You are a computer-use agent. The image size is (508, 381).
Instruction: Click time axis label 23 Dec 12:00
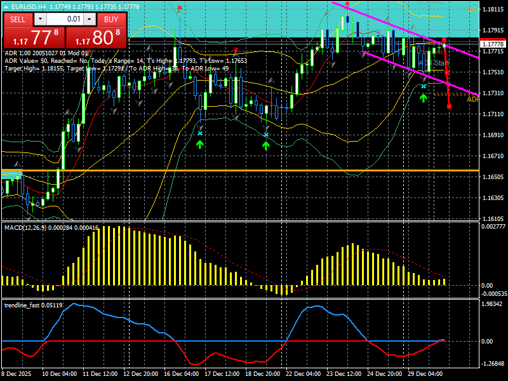tap(344, 373)
